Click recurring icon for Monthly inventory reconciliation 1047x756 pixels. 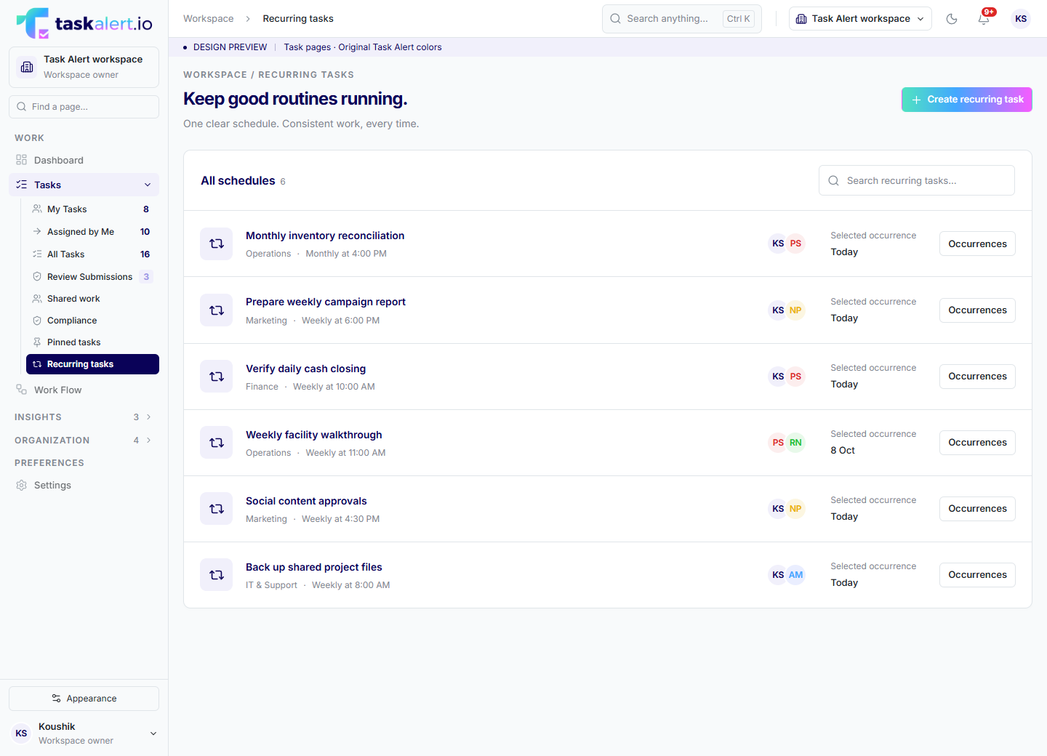217,244
